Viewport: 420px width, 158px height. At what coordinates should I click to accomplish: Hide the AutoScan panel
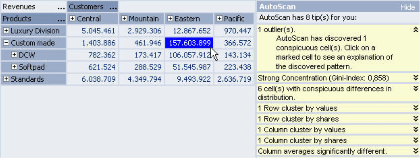408,7
